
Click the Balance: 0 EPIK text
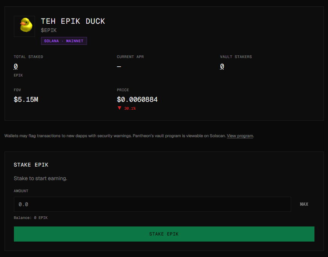(x=31, y=218)
